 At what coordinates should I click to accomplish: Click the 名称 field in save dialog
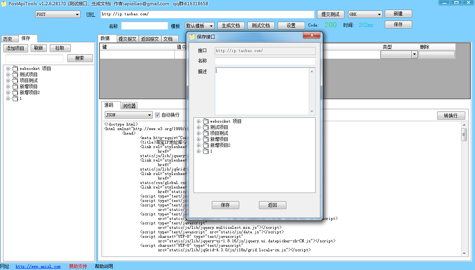tap(265, 61)
